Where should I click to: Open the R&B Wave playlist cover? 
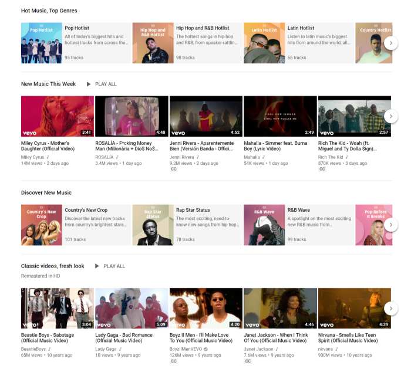tap(264, 225)
